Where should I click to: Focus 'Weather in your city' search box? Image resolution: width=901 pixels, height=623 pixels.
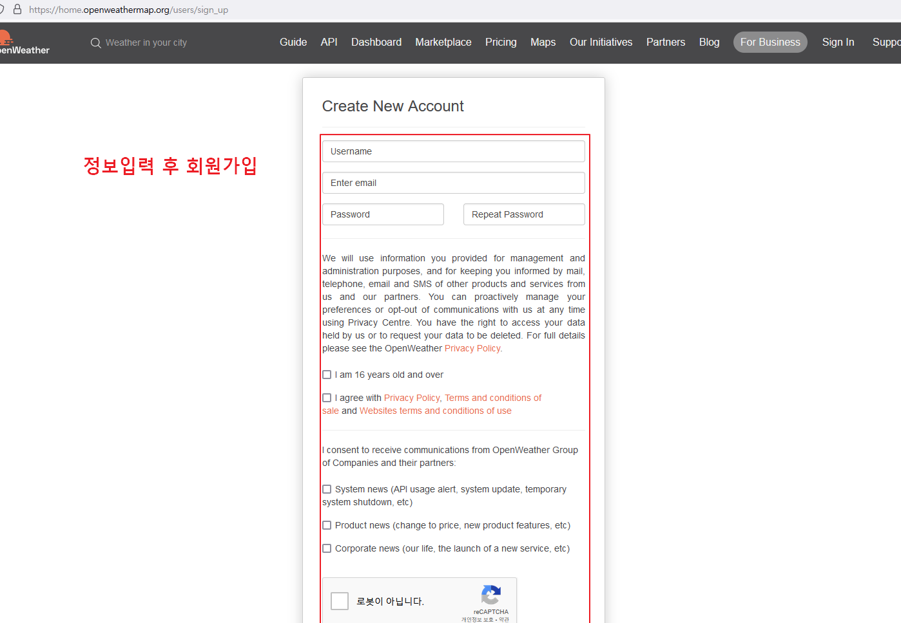click(146, 42)
